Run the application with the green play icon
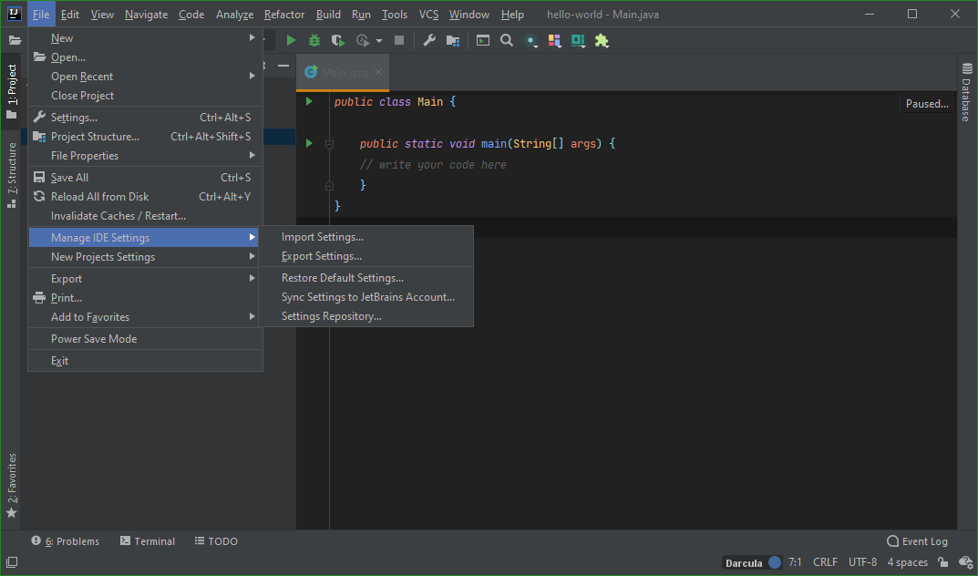978x576 pixels. (x=291, y=40)
